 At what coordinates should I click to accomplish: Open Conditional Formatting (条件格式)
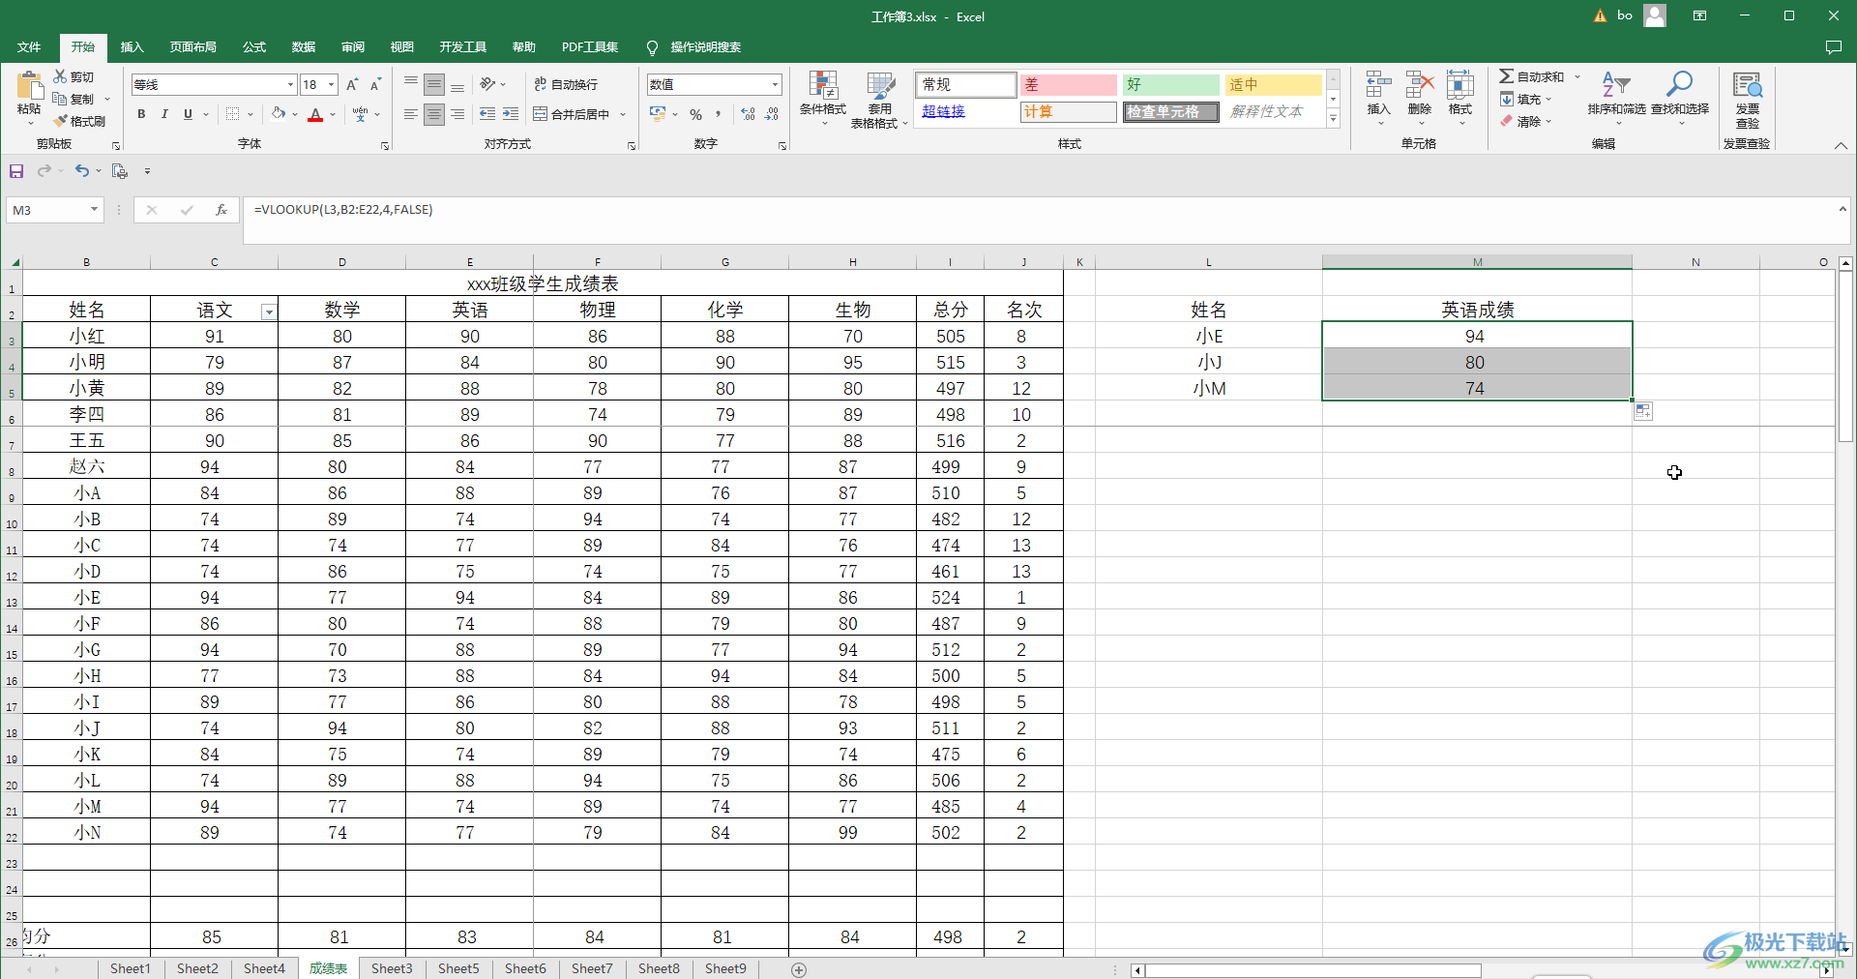(823, 99)
